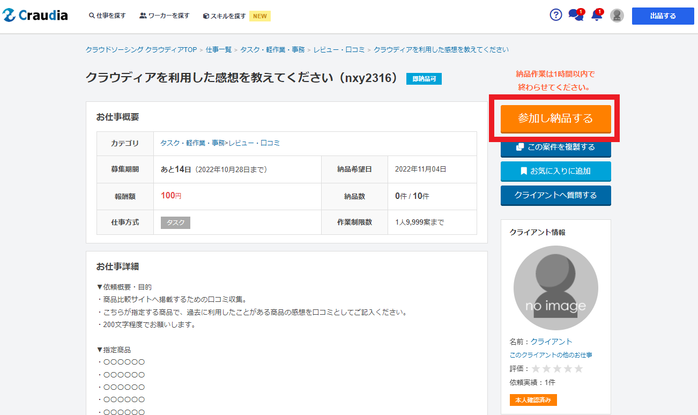The height and width of the screenshot is (415, 698).
Task: Open 仕事一覧 breadcrumb link
Action: [219, 49]
